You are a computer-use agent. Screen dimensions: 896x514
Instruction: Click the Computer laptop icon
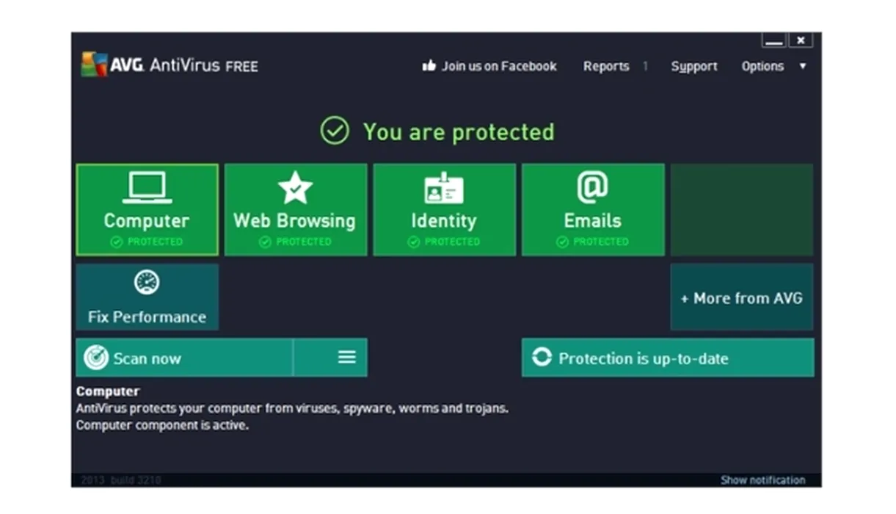147,188
